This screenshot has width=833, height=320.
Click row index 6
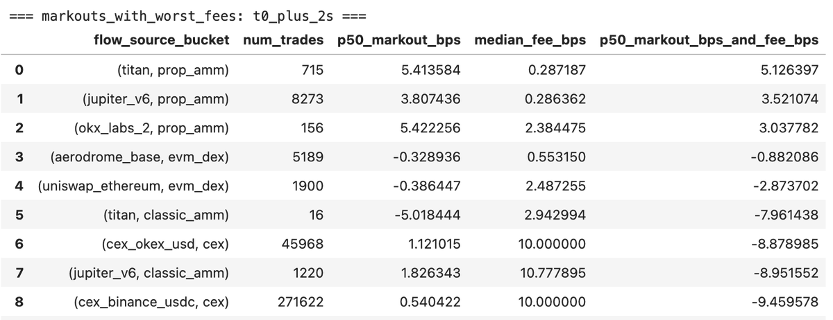pyautogui.click(x=19, y=245)
